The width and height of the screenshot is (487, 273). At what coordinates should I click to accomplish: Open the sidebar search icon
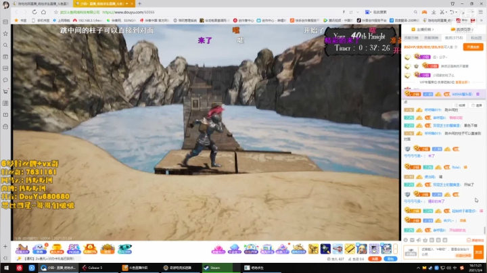pyautogui.click(x=5, y=45)
